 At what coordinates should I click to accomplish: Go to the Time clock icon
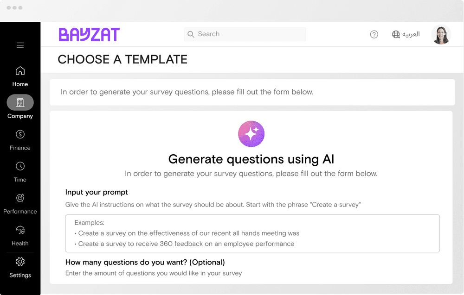tap(20, 166)
